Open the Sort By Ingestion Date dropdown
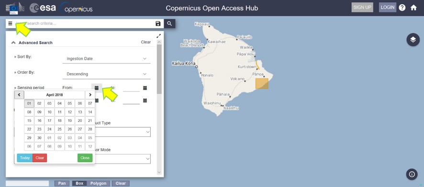Image resolution: width=424 pixels, height=187 pixels. click(x=106, y=59)
